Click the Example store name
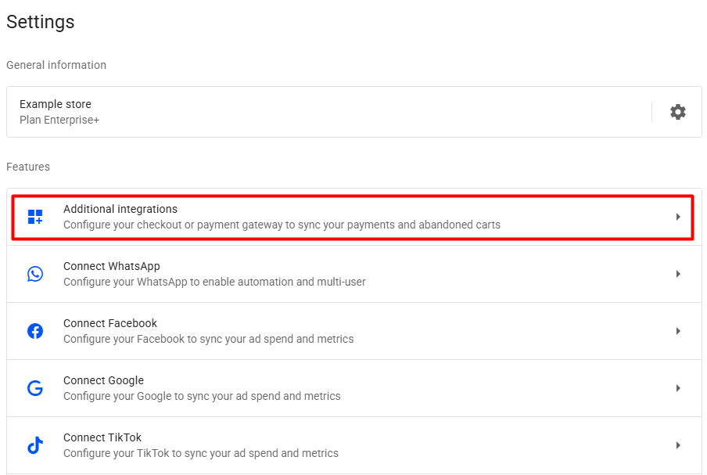Screen dimensions: 707x475 56,104
